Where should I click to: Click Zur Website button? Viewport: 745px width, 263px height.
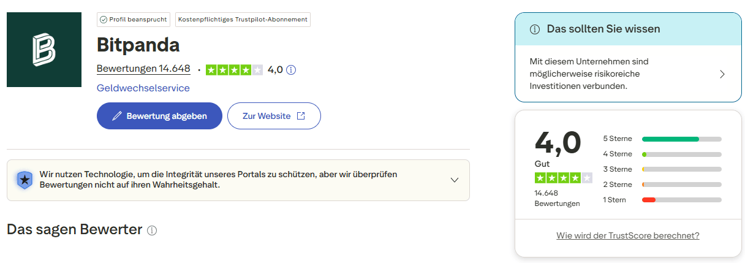(x=274, y=116)
